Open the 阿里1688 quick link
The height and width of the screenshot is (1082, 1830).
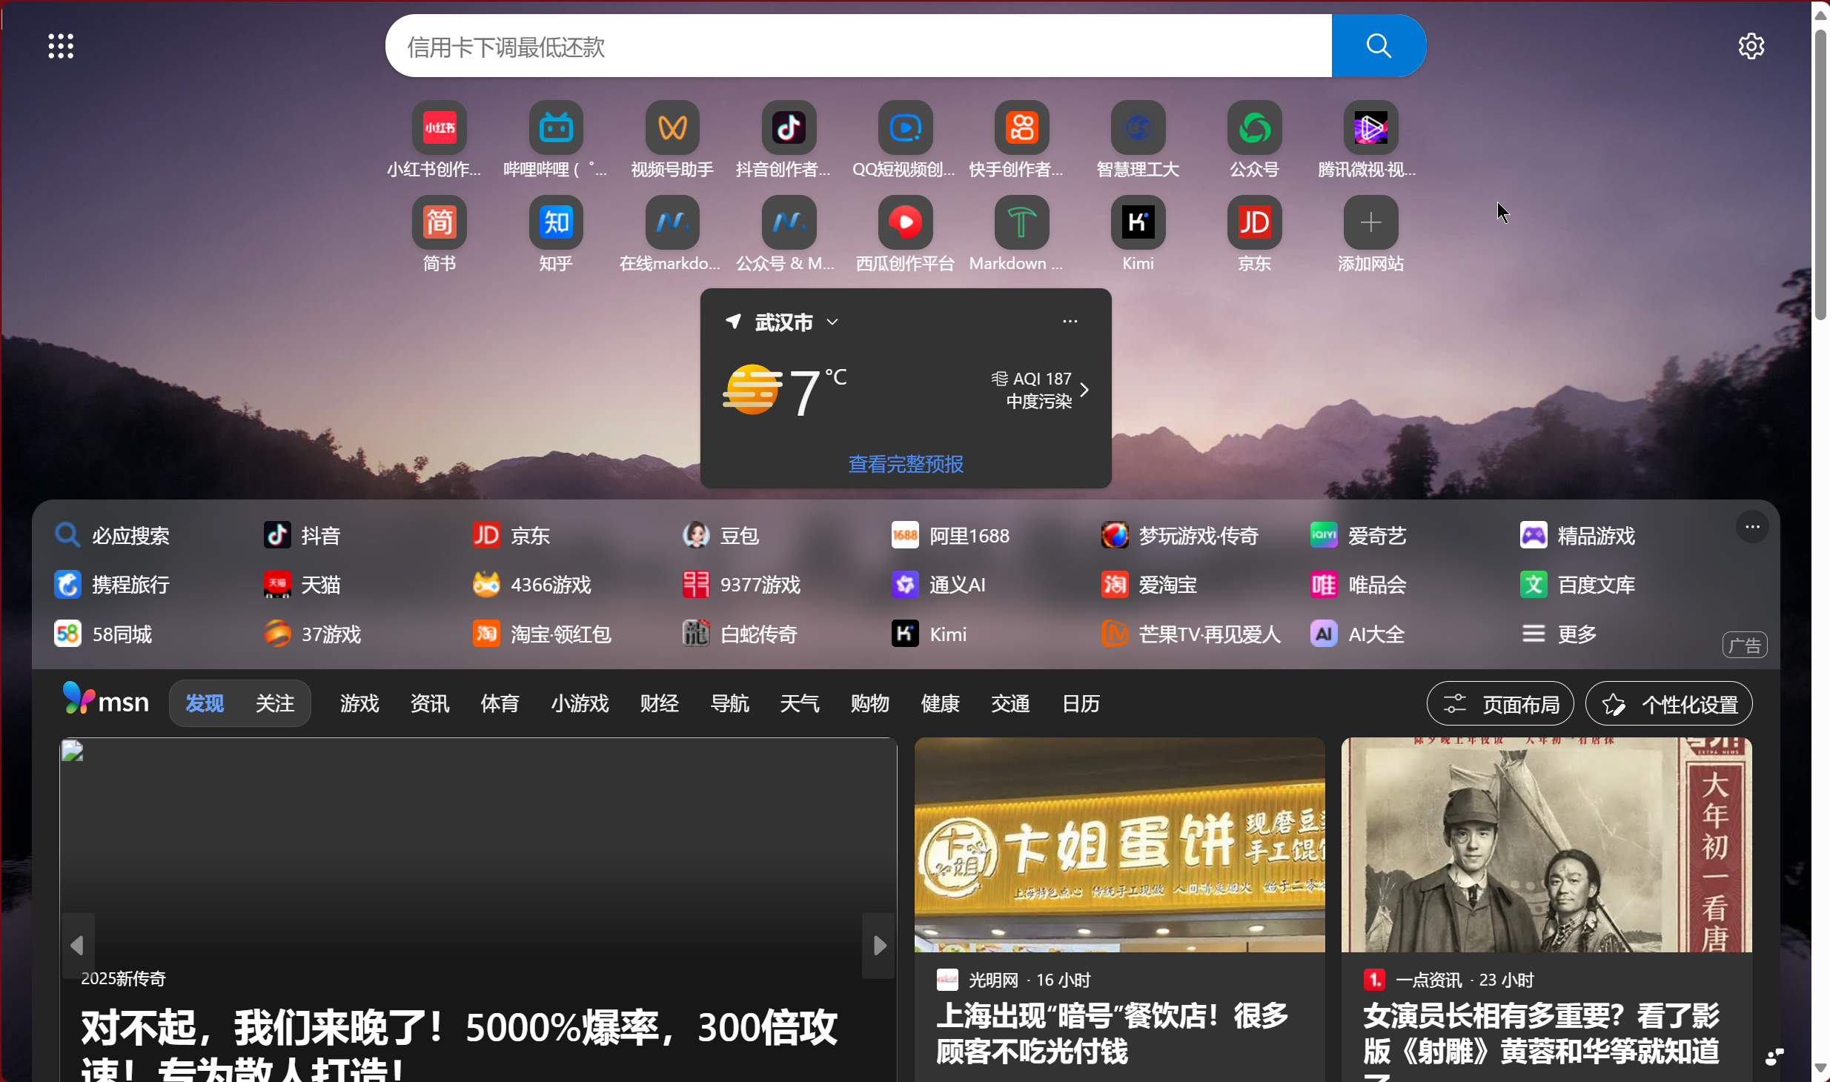(x=950, y=535)
